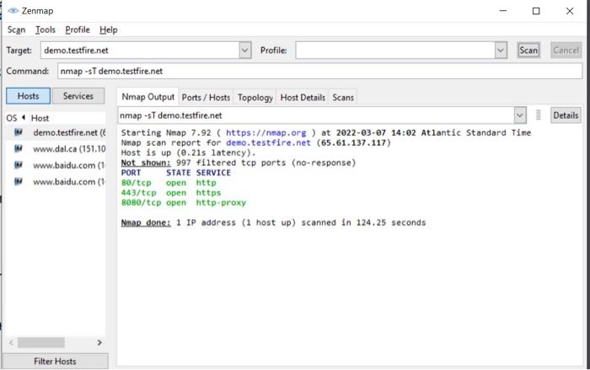The image size is (590, 370).
Task: Expand the Profile dropdown arrow
Action: 501,50
